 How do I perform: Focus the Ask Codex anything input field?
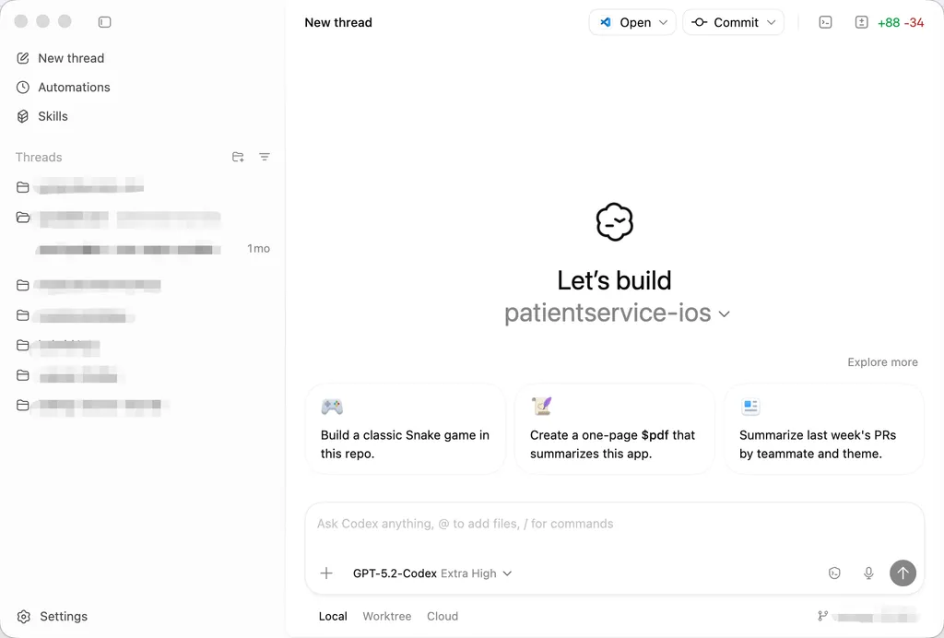point(614,525)
